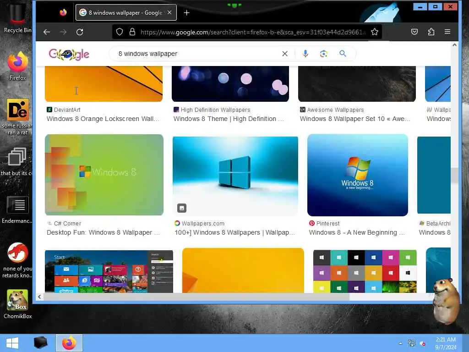
Task: Click 'Windows 8 Orange Lockscreen Wall...' title
Action: coord(103,119)
